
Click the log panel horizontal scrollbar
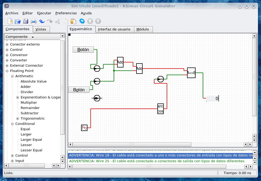coord(149,166)
